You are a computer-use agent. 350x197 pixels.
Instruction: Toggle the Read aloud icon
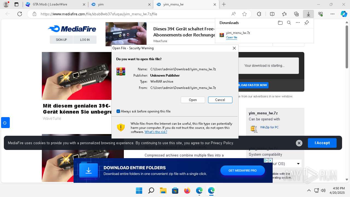(234, 14)
